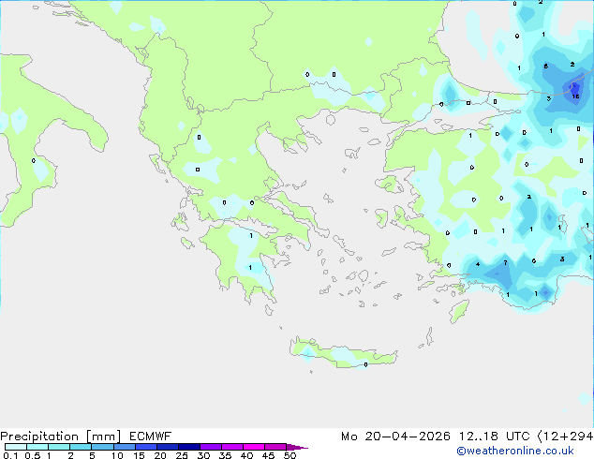Click the '35' legend scale label
594x459 pixels.
point(225,455)
